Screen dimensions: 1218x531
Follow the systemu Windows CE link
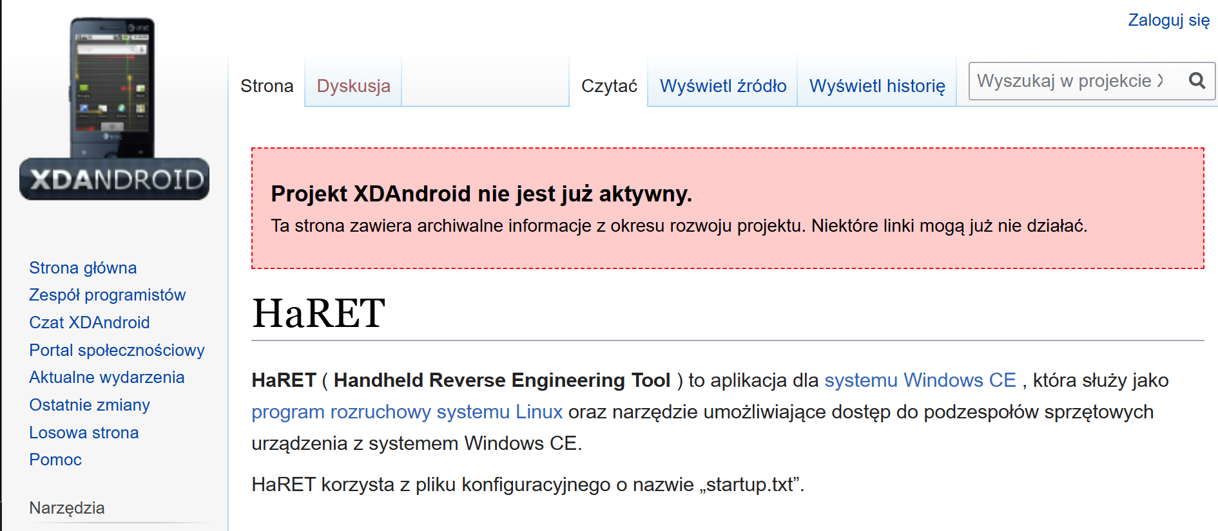(x=920, y=380)
